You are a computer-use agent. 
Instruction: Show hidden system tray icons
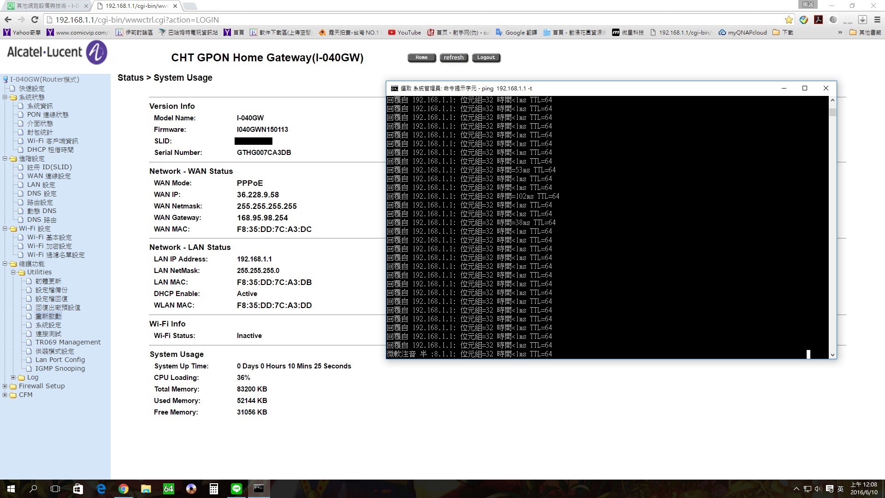pyautogui.click(x=796, y=489)
